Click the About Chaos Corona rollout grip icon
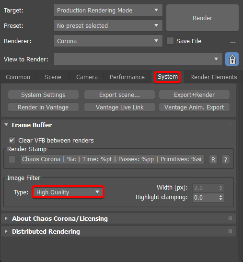 (x=230, y=218)
